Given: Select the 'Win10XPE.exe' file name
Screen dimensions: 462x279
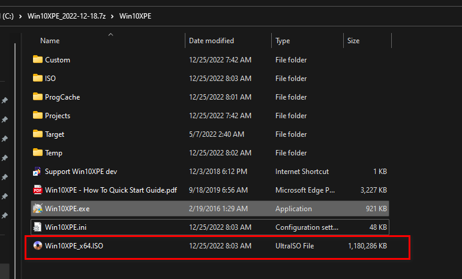Looking at the screenshot, I should [67, 209].
